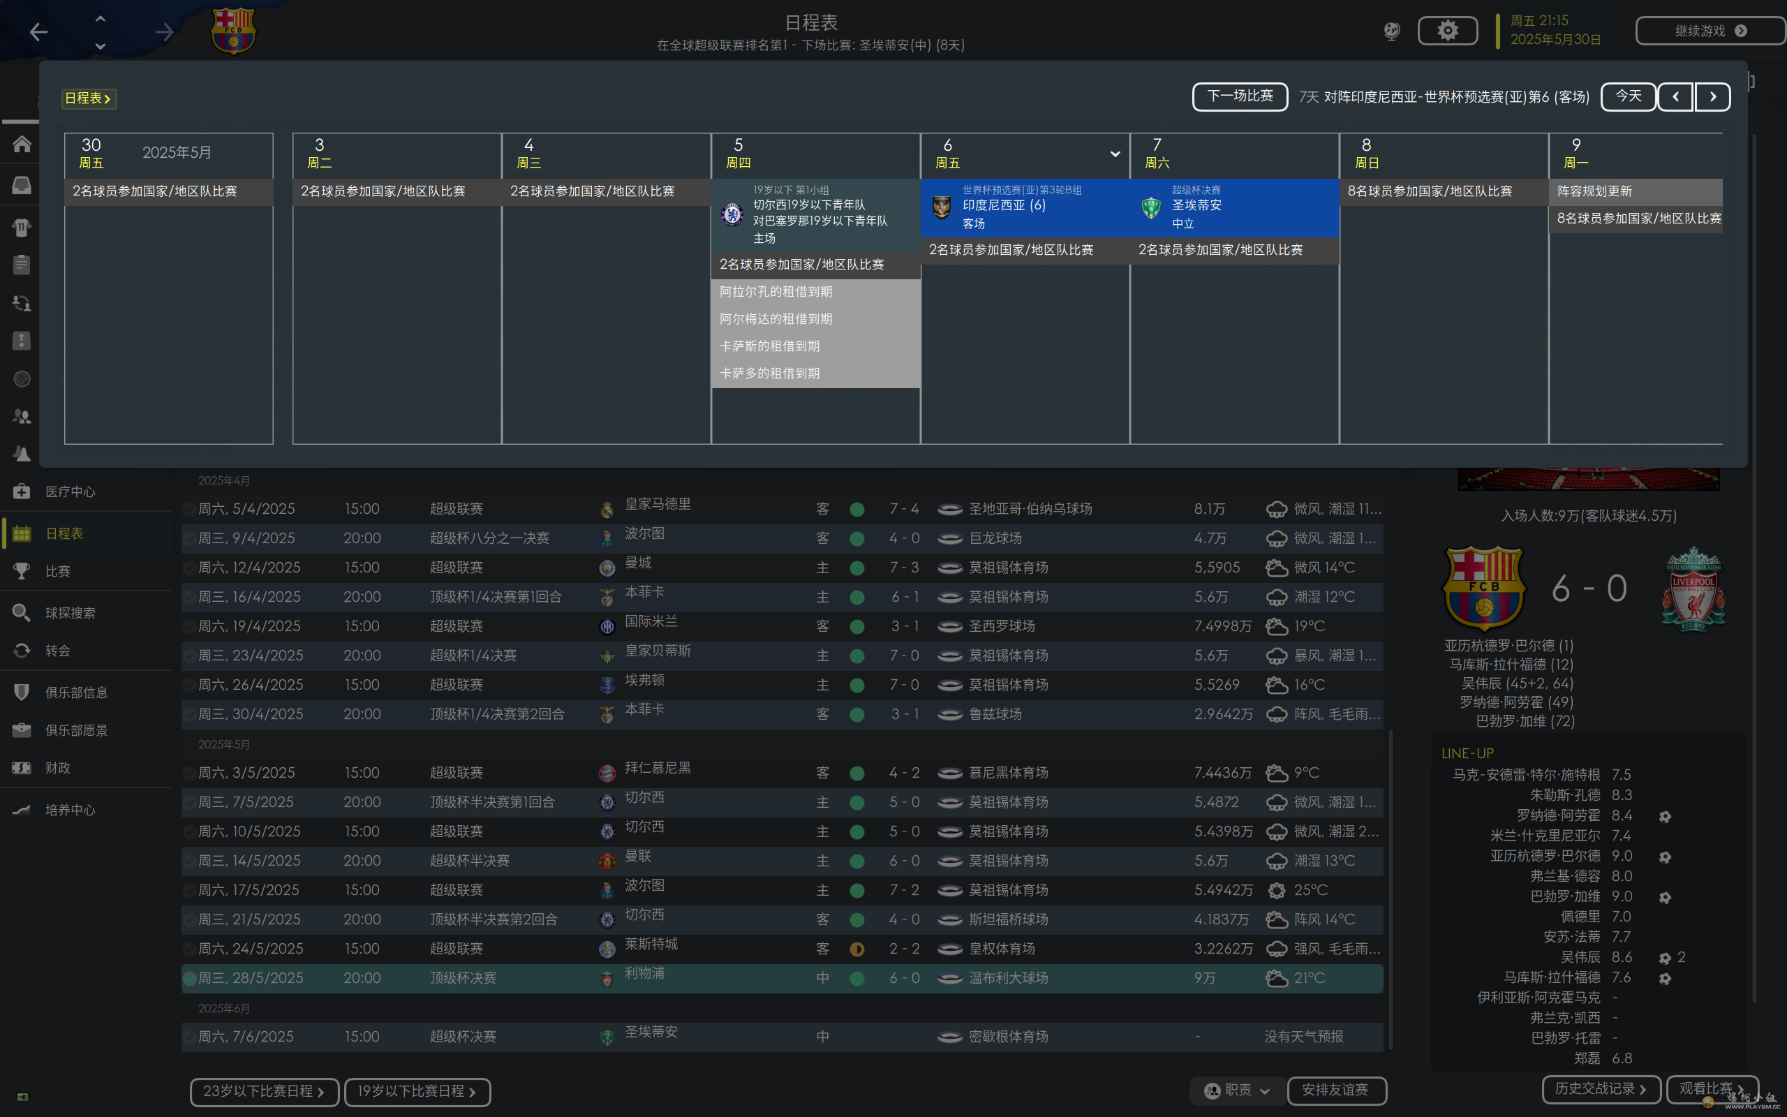Toggle checkmark for the 24/5/2025 row
Viewport: 1787px width, 1117px height.
(190, 949)
